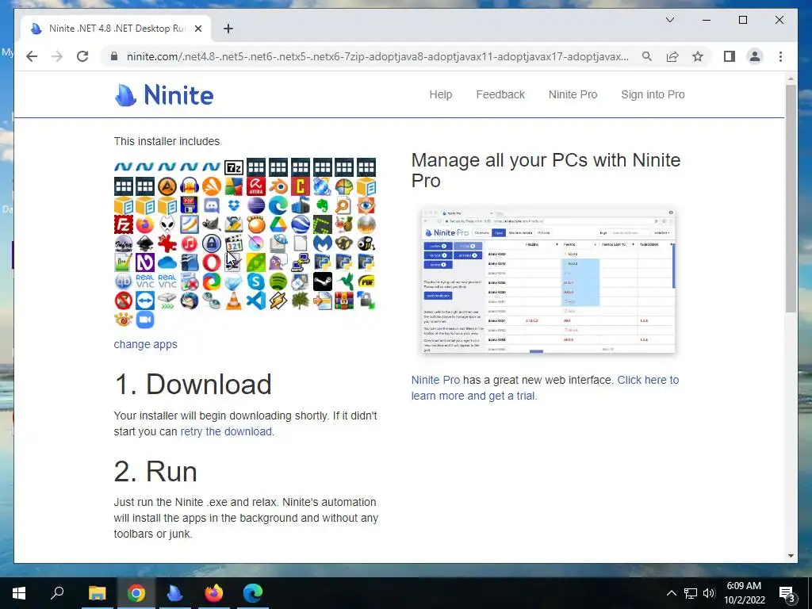Click the change apps link

(146, 344)
